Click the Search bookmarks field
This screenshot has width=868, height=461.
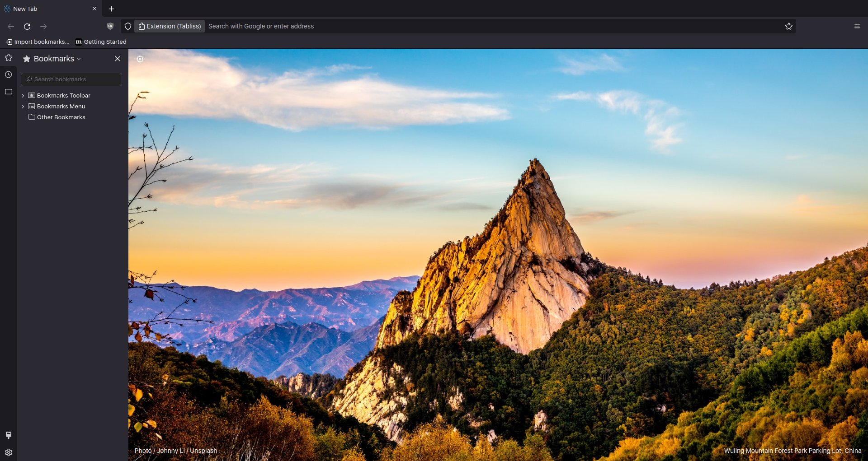pyautogui.click(x=71, y=79)
